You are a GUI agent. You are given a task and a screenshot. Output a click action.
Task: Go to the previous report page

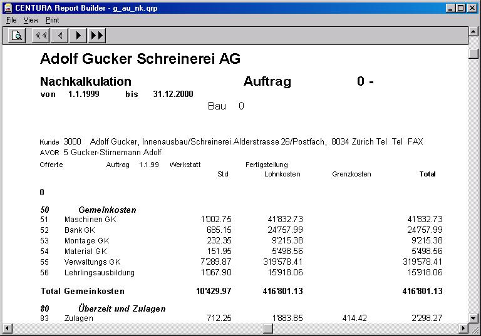[59, 36]
